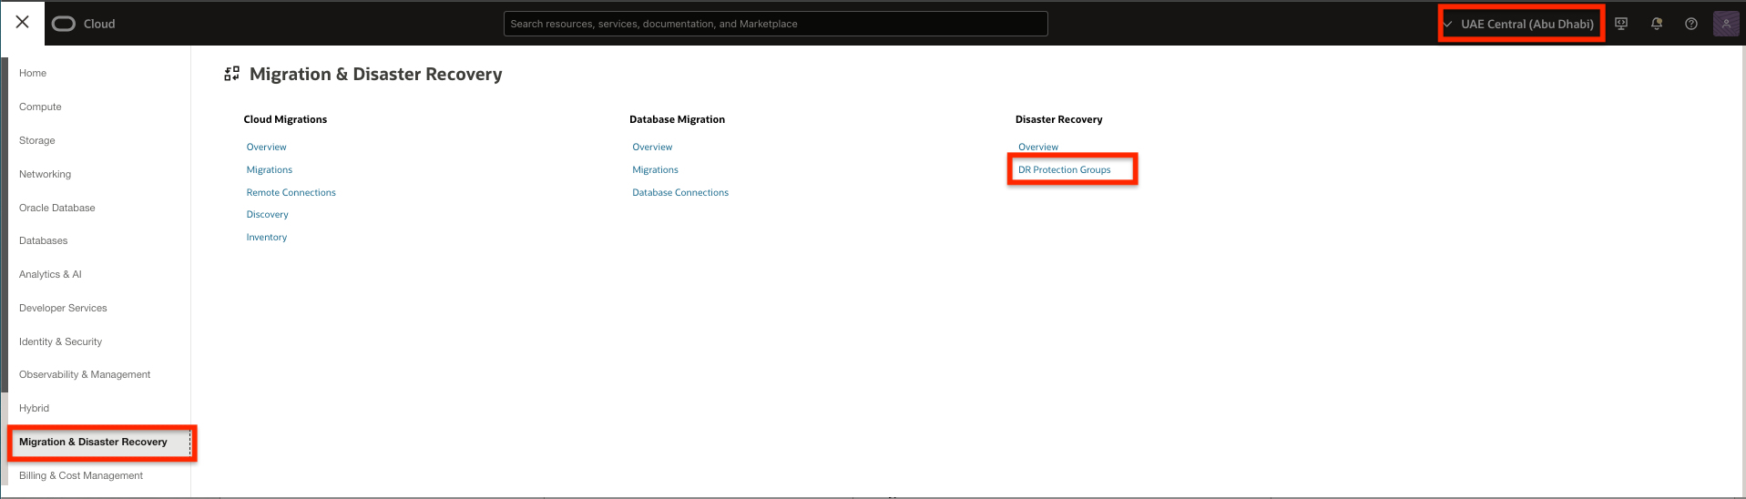Open Database Connections link
Image resolution: width=1746 pixels, height=499 pixels.
click(680, 192)
